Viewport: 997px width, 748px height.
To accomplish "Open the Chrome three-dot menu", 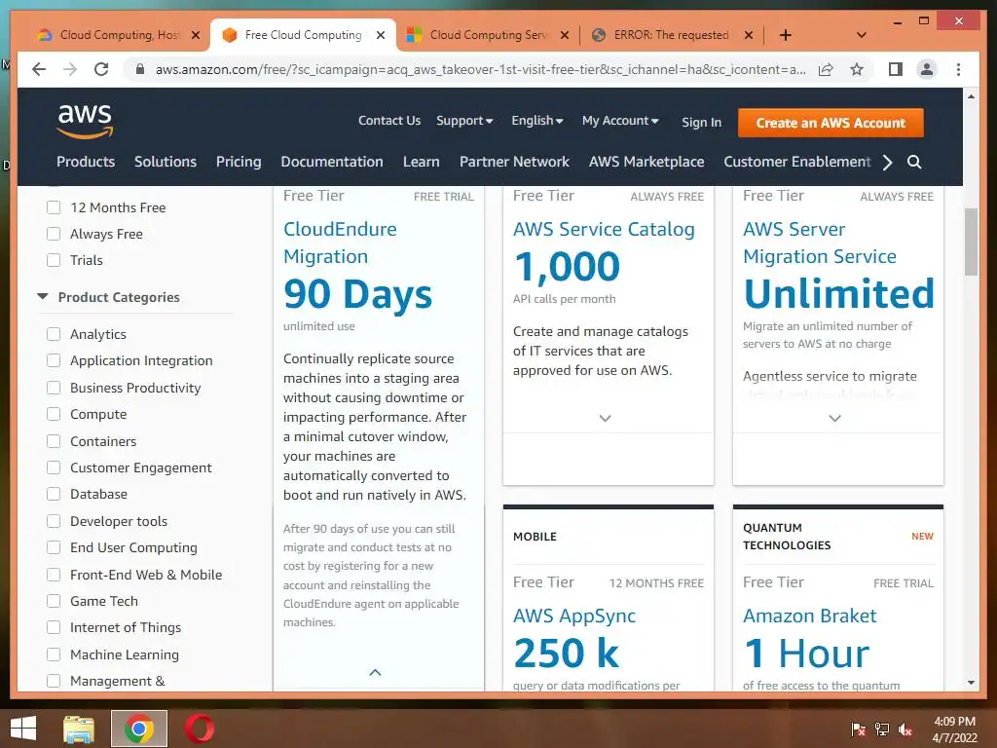I will [x=958, y=69].
